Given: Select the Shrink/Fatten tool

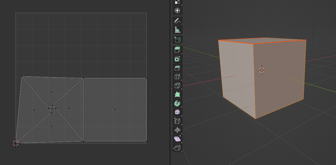Looking at the screenshot, I should (177, 130).
